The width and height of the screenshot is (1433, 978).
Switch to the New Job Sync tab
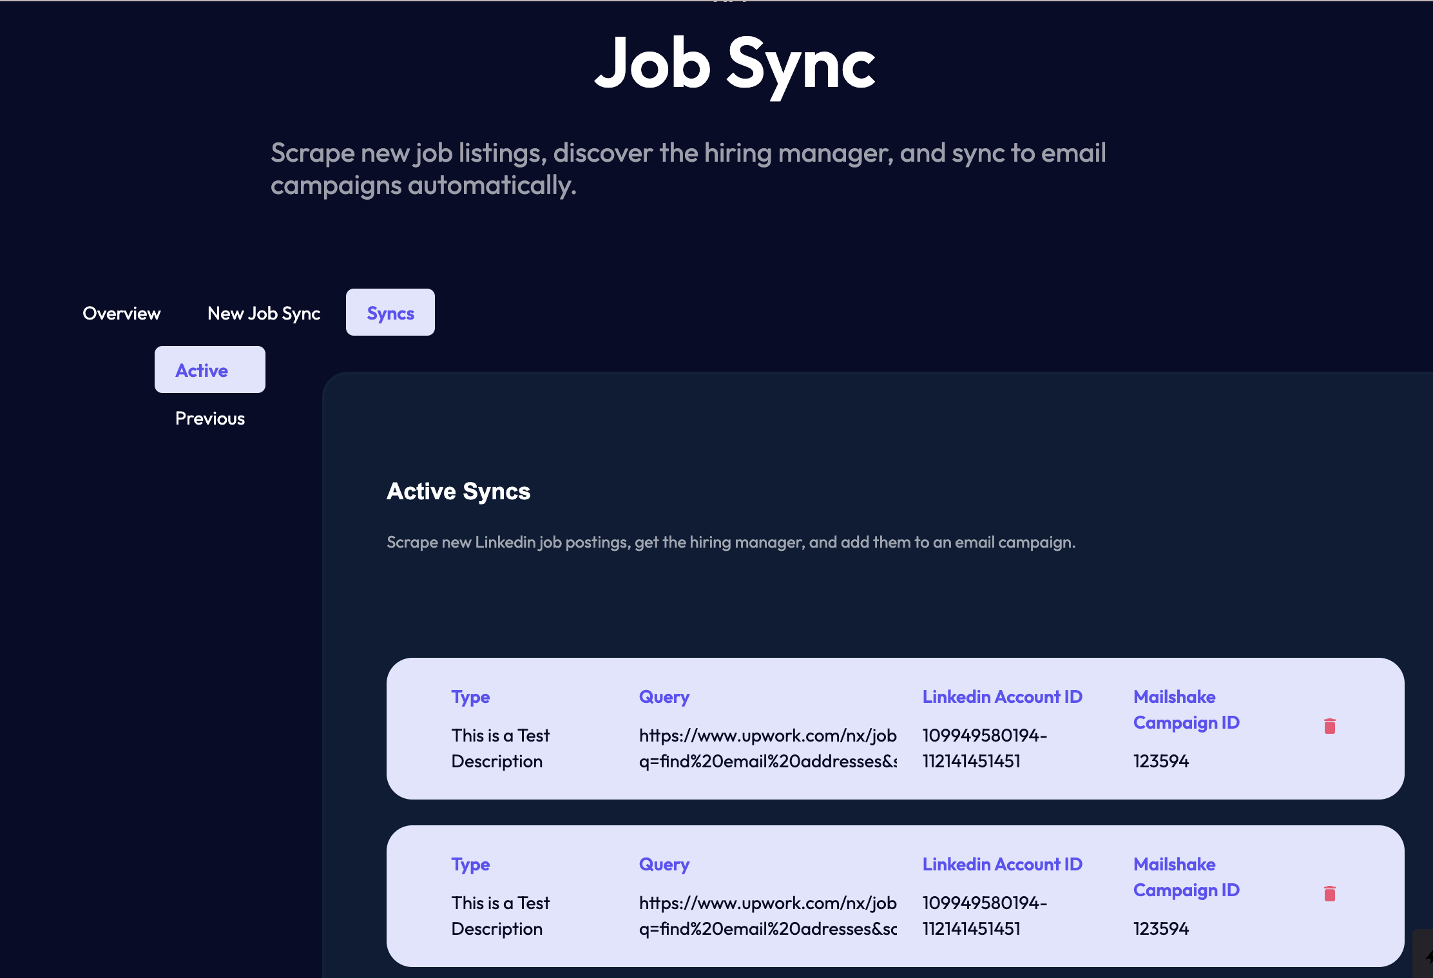tap(264, 313)
